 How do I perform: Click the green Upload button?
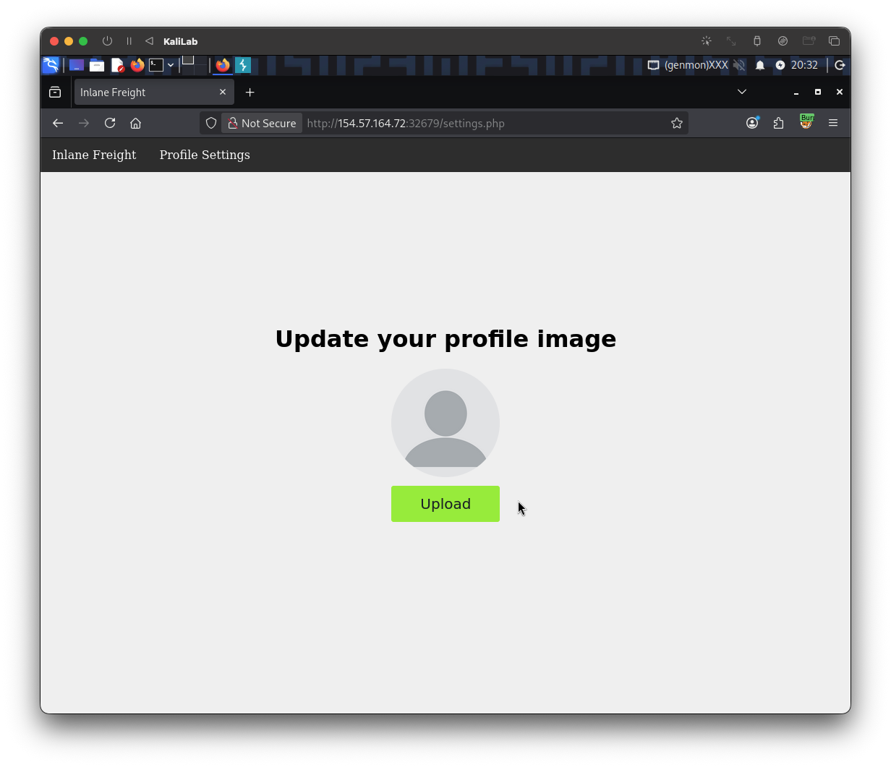click(445, 504)
